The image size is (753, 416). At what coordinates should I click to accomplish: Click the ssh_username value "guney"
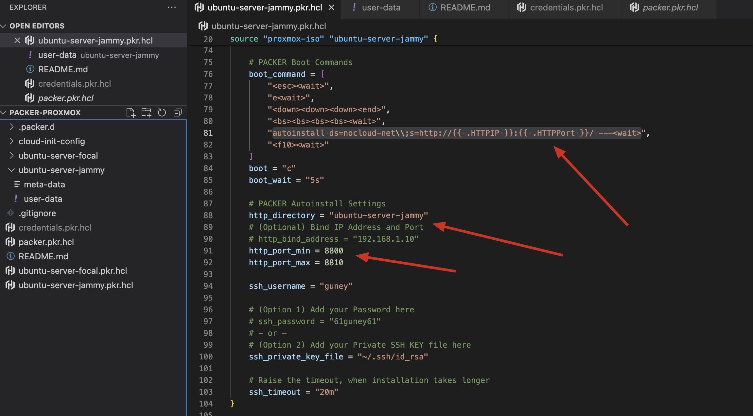(x=336, y=286)
